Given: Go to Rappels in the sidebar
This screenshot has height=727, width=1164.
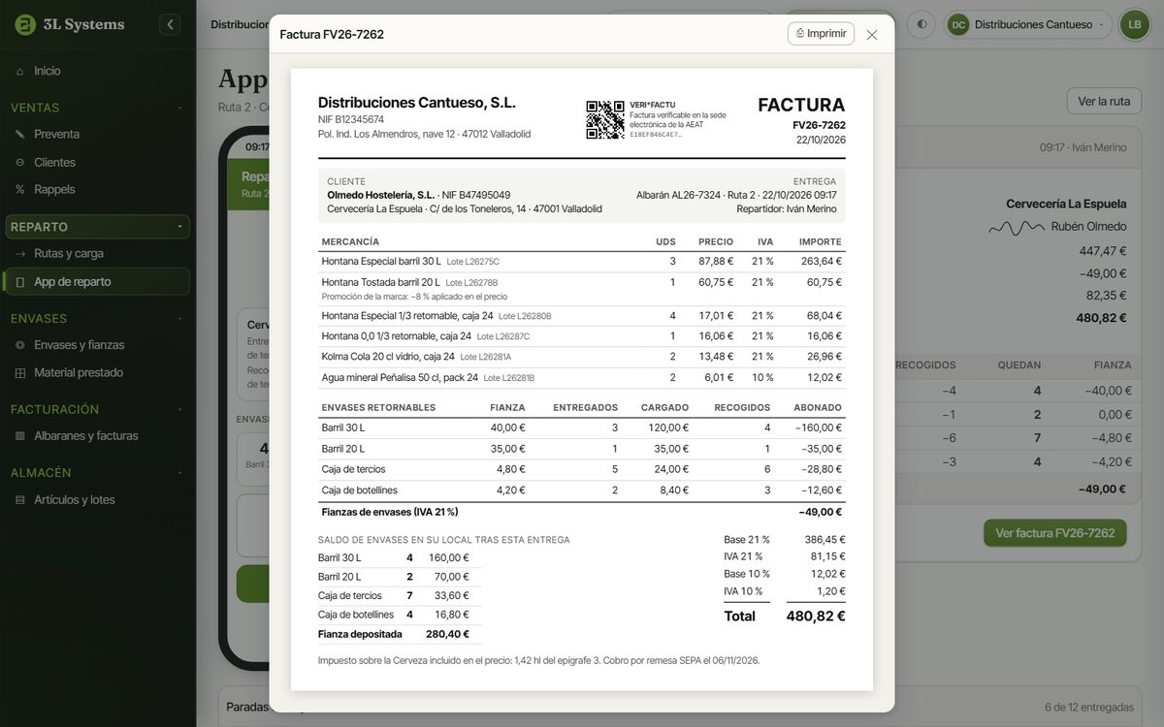Looking at the screenshot, I should (97, 189).
